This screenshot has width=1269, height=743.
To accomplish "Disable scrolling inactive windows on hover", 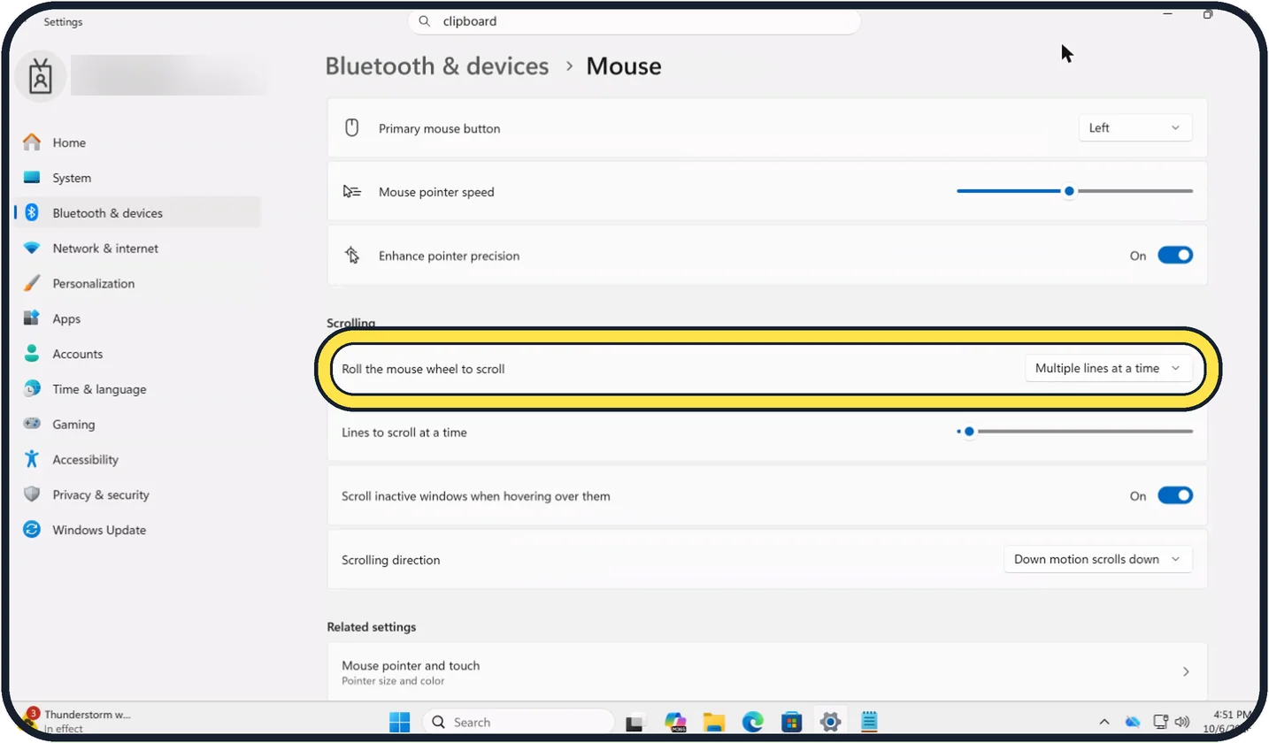I will (x=1175, y=496).
